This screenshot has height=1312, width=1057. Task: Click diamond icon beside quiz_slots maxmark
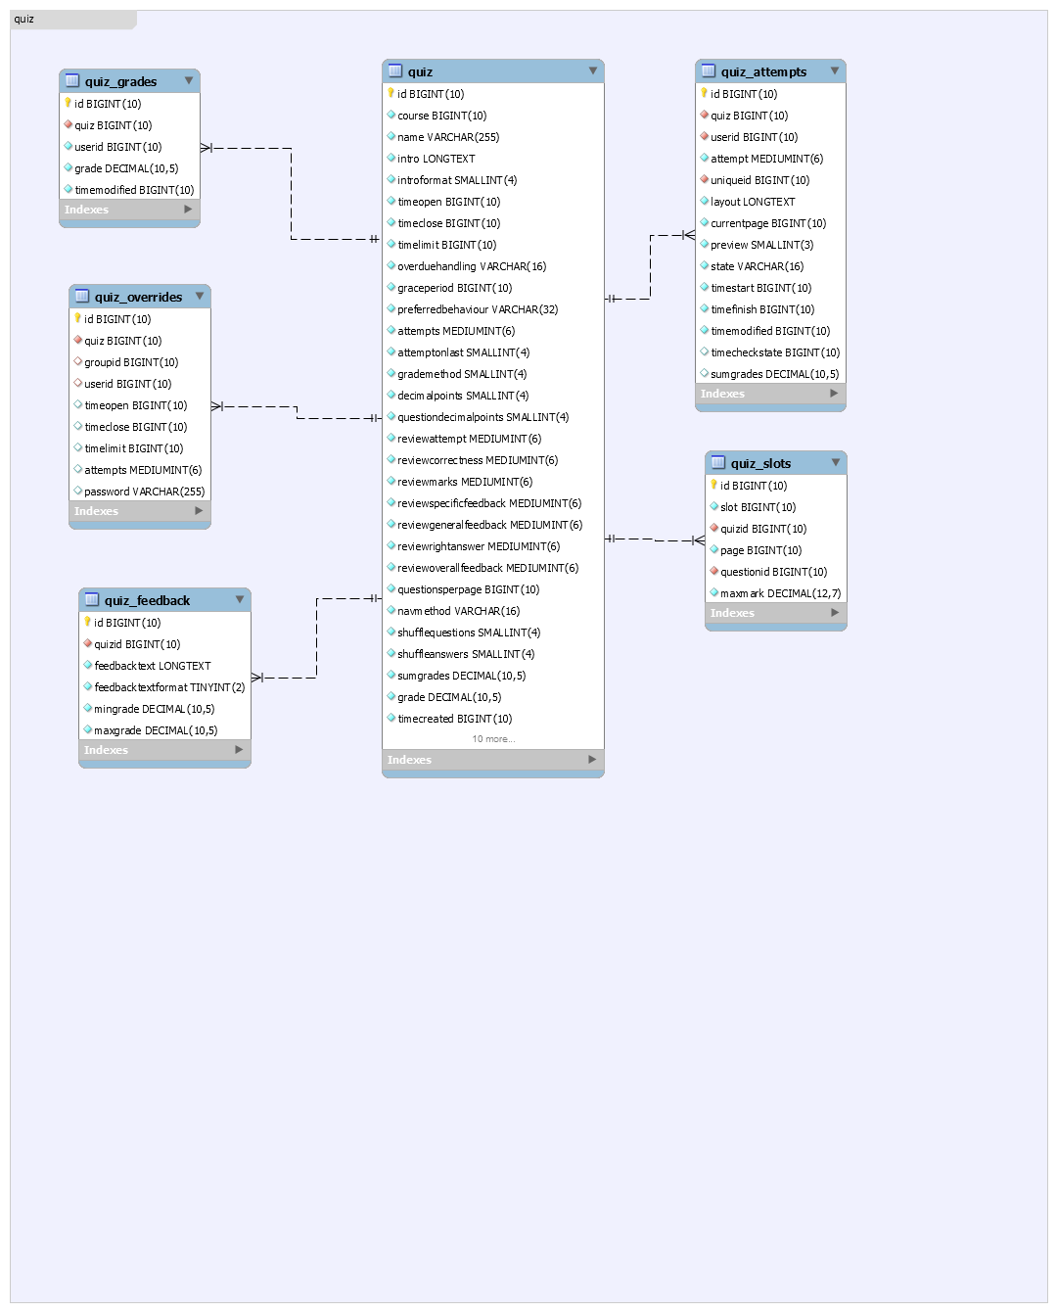click(x=714, y=592)
